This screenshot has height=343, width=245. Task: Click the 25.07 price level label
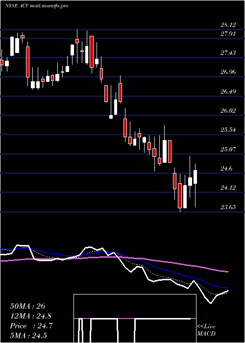coord(228,149)
